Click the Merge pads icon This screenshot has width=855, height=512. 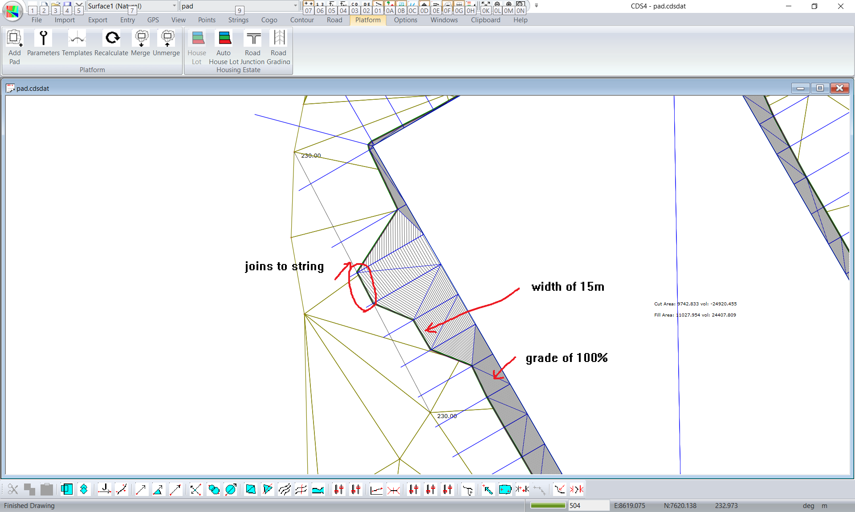pyautogui.click(x=141, y=39)
